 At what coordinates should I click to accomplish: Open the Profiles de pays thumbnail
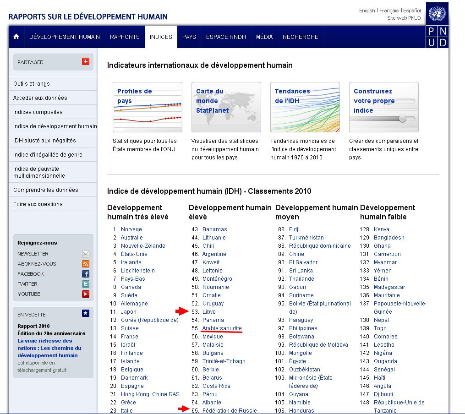click(x=148, y=107)
